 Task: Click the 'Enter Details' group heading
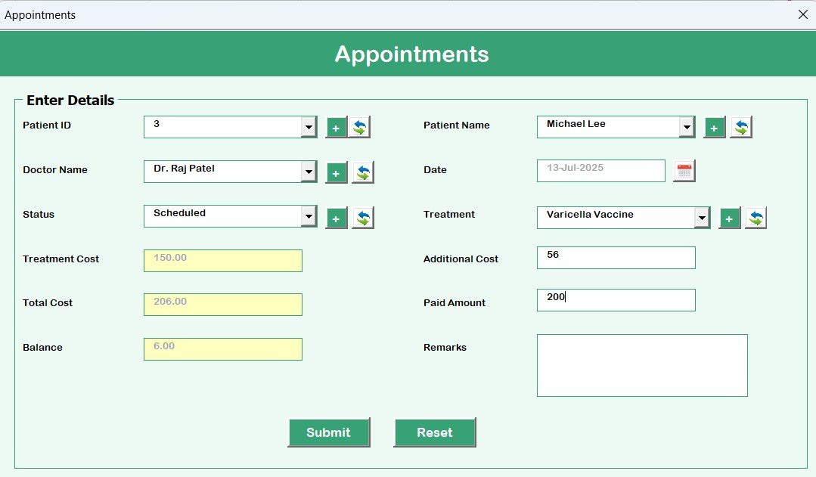[x=70, y=101]
